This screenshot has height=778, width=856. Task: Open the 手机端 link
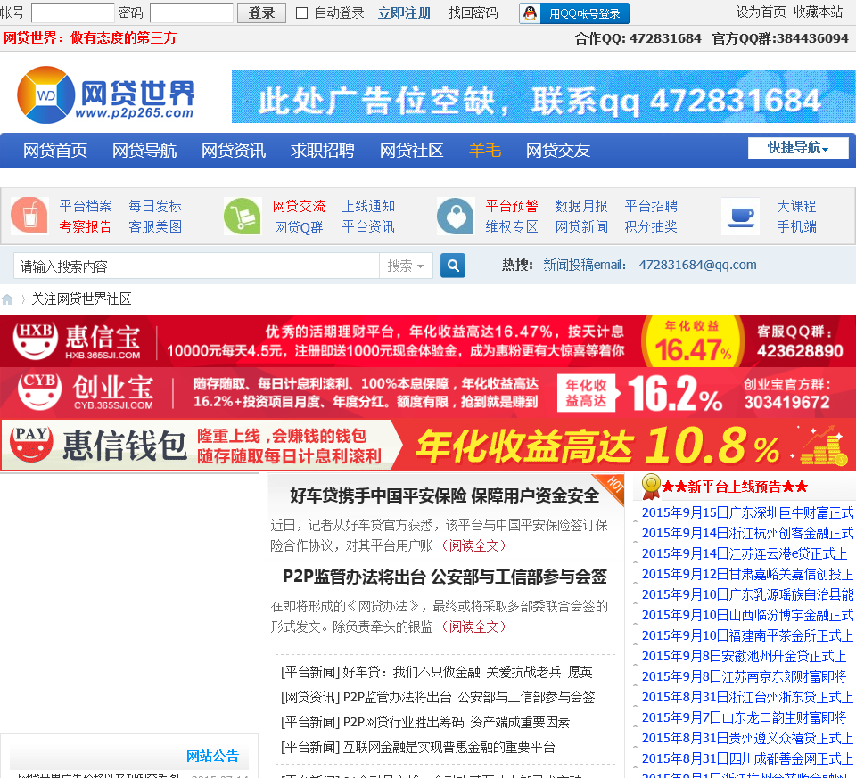[796, 226]
